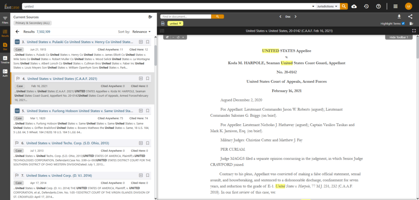Click in the Find in document field
The image size is (419, 200).
(x=185, y=17)
